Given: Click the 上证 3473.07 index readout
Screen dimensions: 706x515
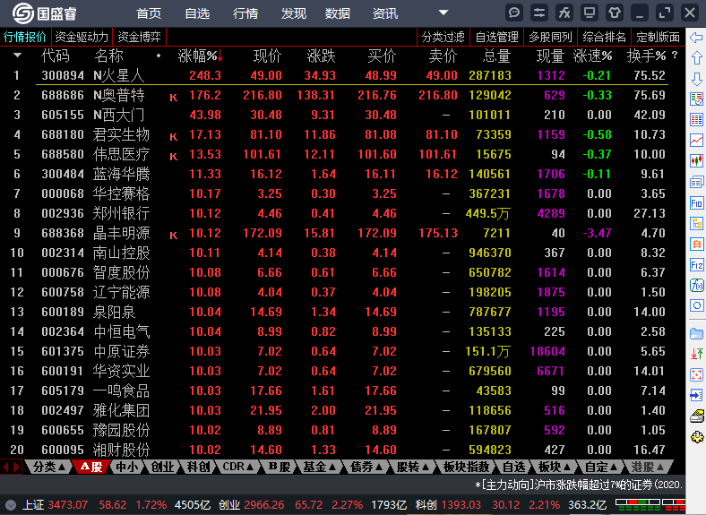Looking at the screenshot, I should coord(56,505).
